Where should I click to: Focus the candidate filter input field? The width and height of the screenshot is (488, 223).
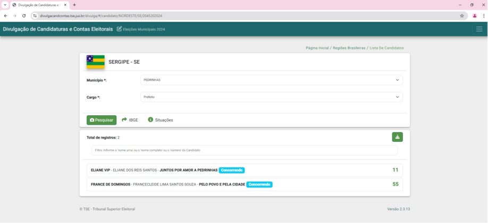pos(245,150)
